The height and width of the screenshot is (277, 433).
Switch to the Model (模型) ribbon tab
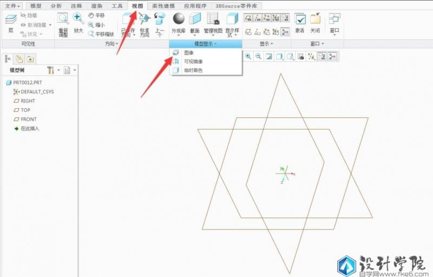tap(36, 6)
